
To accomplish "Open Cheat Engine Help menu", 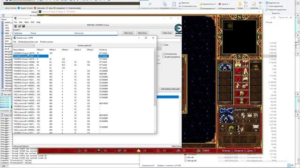I will point(38,22).
